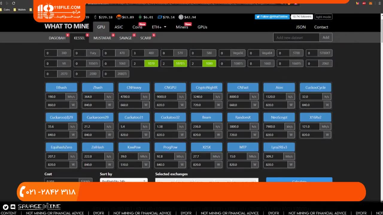Open the MUSTAFAR dataset tab
The image size is (383, 215).
pos(102,38)
